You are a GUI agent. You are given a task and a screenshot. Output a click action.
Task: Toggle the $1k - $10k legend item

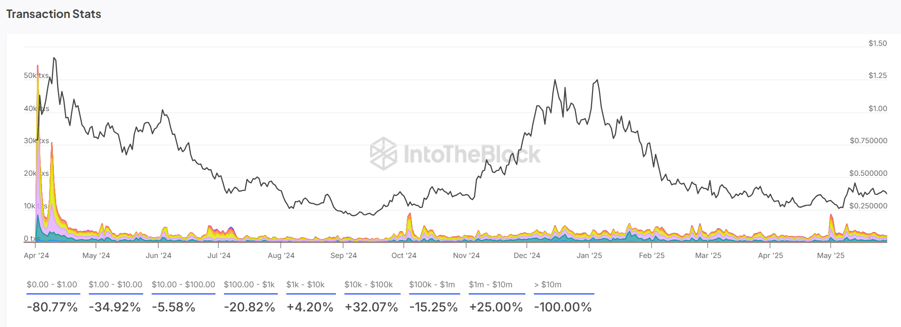coord(305,284)
